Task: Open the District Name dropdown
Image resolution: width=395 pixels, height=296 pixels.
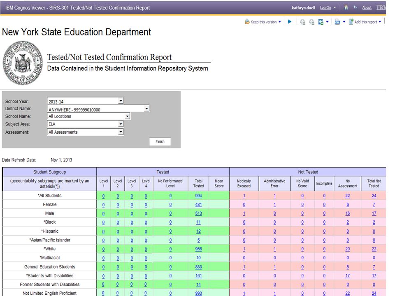Action: click(146, 109)
